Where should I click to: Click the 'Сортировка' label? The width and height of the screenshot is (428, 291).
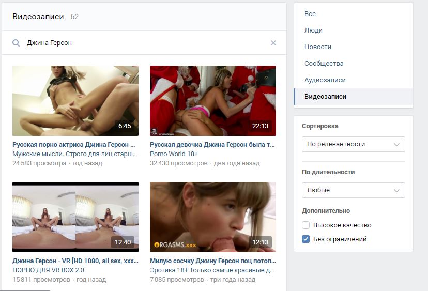(x=320, y=126)
